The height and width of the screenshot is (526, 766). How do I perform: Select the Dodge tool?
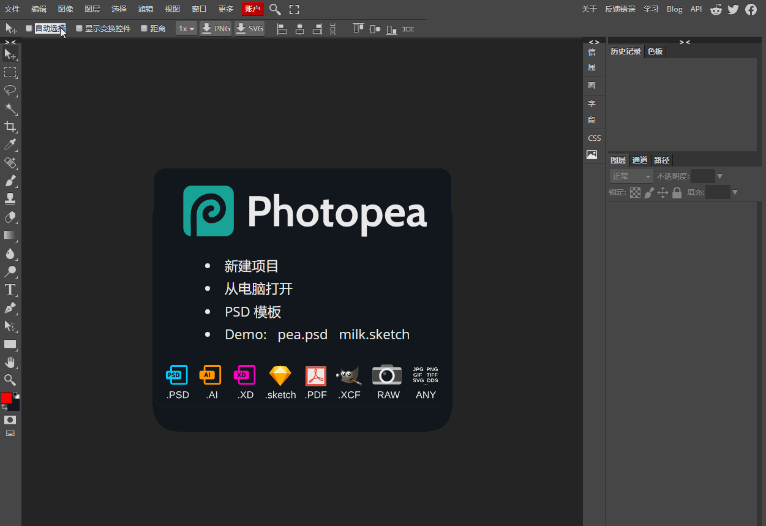pyautogui.click(x=10, y=271)
